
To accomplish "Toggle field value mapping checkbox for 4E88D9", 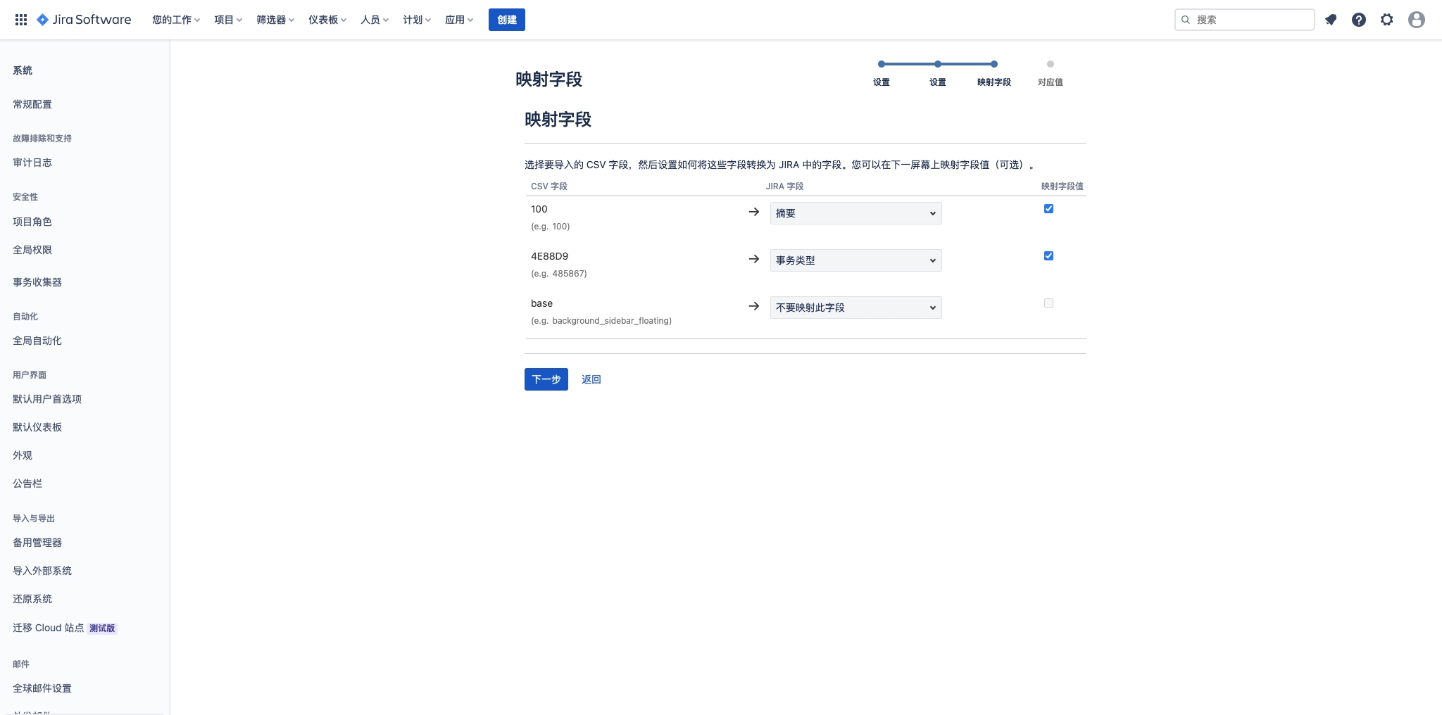I will coord(1048,255).
